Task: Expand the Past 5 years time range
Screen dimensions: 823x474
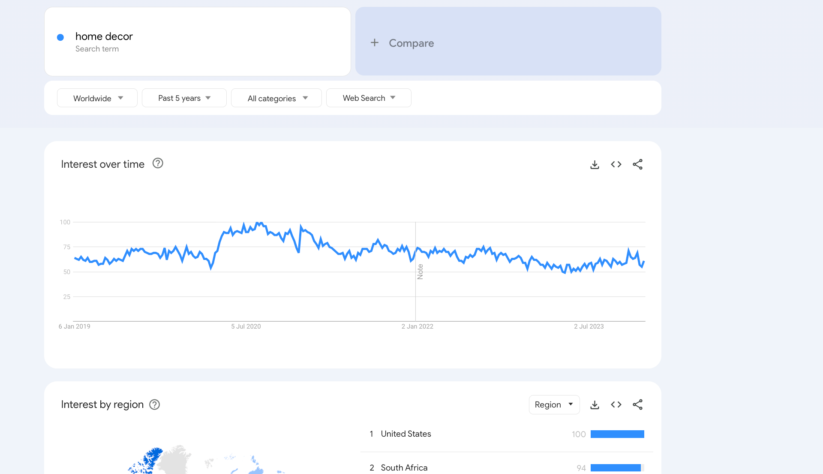Action: click(x=184, y=98)
